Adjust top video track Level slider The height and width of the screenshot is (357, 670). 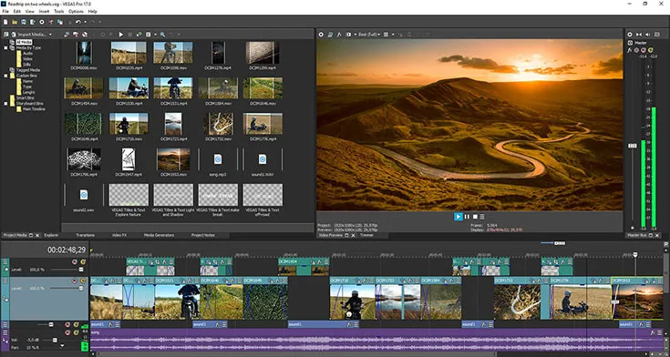point(81,270)
